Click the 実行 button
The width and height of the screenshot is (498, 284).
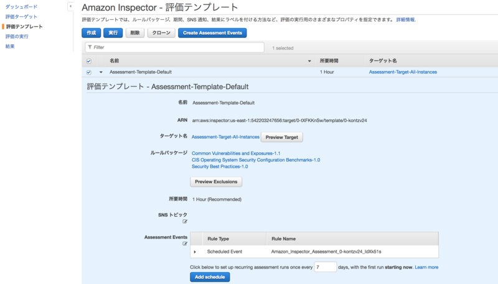[113, 33]
